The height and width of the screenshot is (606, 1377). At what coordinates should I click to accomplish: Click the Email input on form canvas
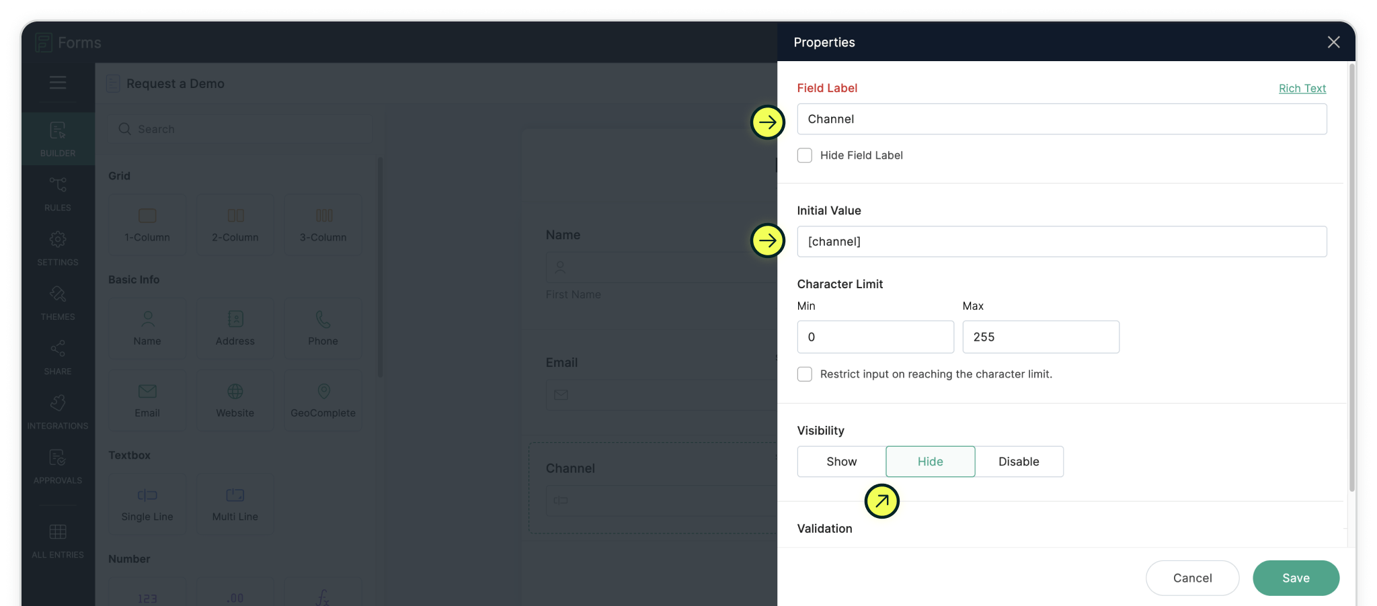tap(662, 395)
